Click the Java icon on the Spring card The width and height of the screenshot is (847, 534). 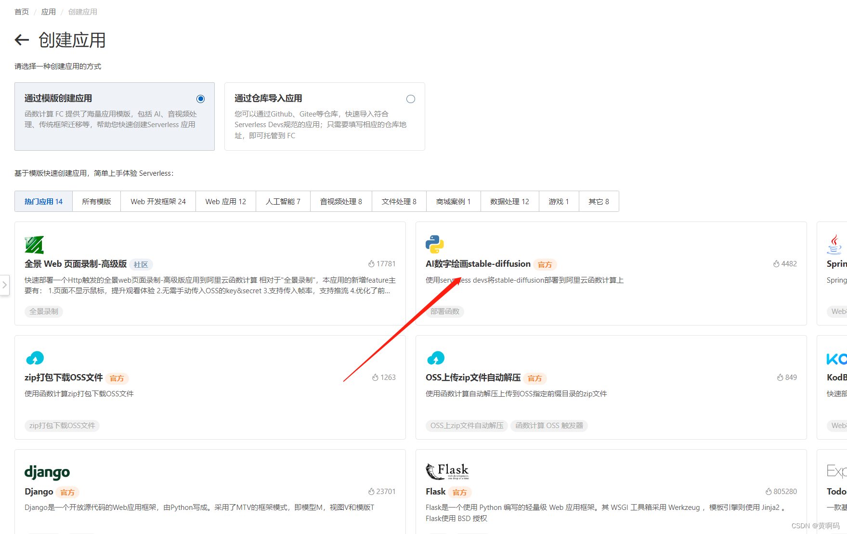[834, 245]
